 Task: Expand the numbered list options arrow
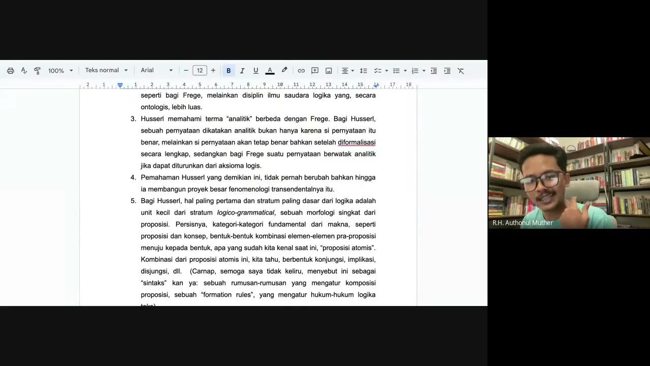424,71
